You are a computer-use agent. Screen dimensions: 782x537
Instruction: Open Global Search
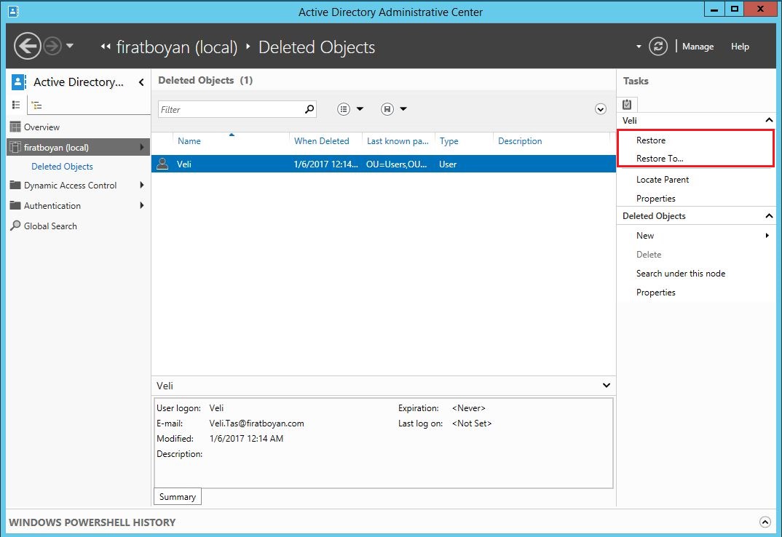(50, 226)
